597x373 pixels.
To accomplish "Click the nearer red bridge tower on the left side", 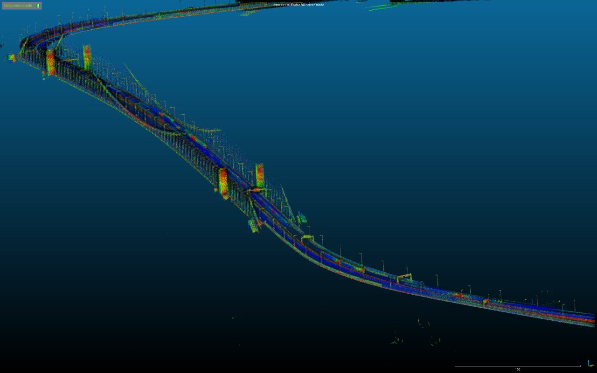I will [223, 181].
